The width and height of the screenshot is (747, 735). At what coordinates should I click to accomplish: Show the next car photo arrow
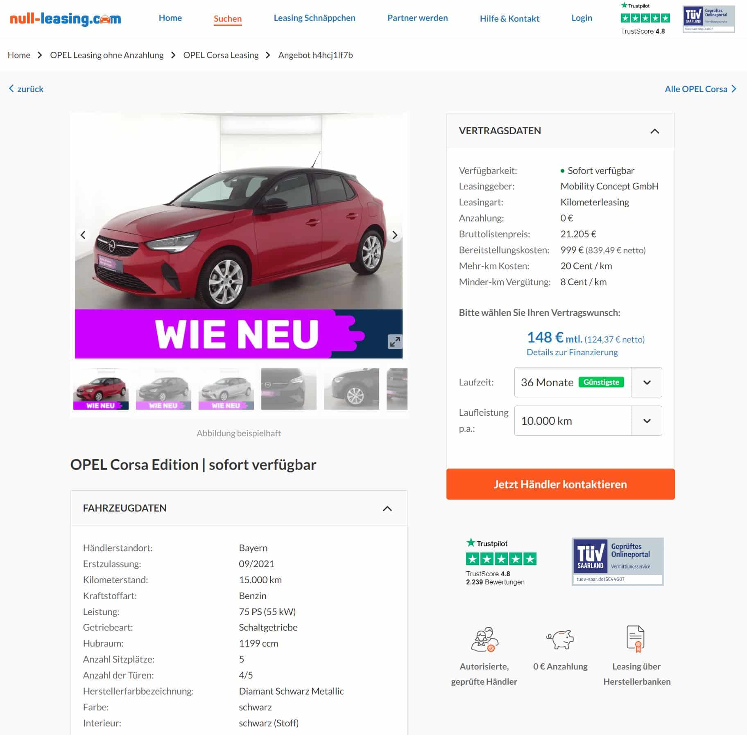[394, 235]
